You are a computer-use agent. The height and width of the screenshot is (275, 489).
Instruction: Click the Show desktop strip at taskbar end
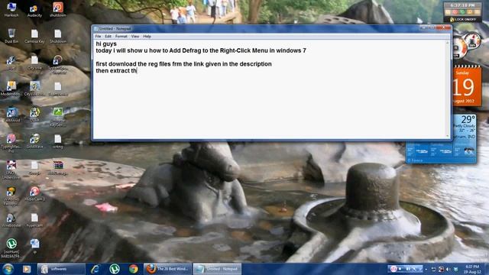tap(487, 269)
